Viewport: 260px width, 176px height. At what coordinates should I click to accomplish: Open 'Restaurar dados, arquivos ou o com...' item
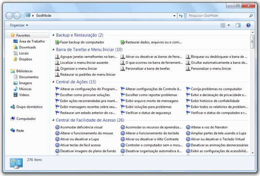pyautogui.click(x=151, y=42)
